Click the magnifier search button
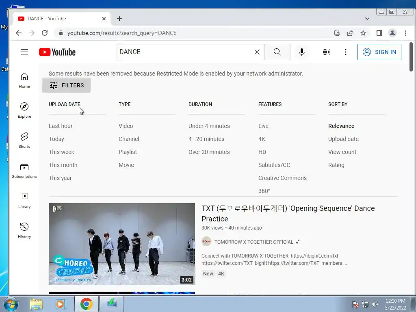The image size is (416, 312). tap(277, 52)
